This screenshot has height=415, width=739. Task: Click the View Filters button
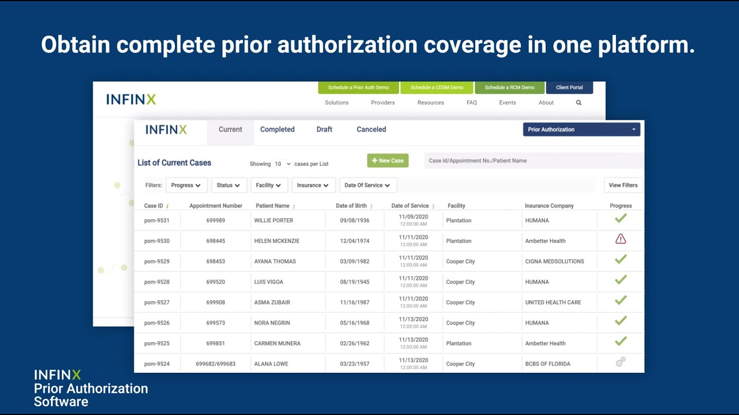pyautogui.click(x=623, y=185)
